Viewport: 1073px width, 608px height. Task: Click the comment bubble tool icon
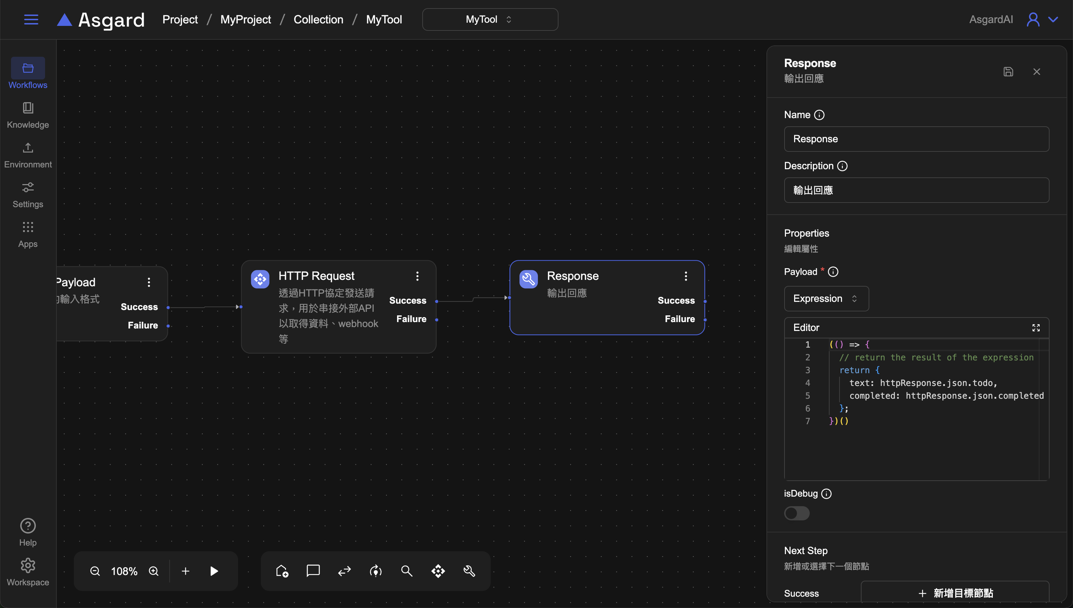(313, 571)
